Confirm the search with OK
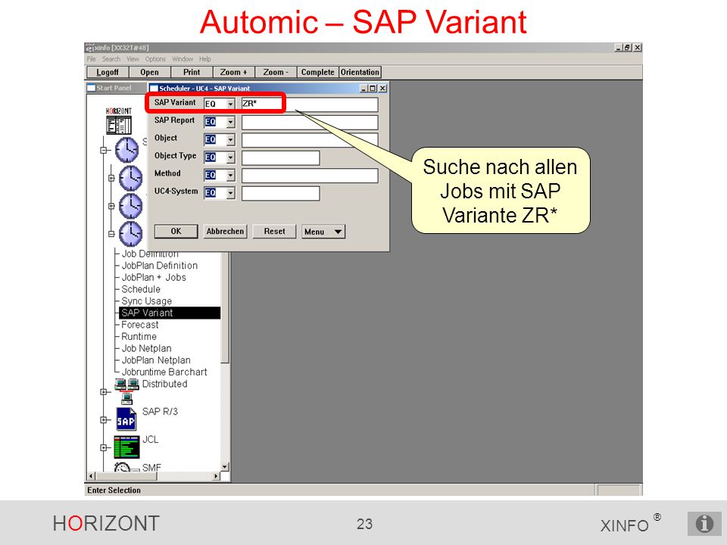The image size is (727, 545). click(x=176, y=232)
